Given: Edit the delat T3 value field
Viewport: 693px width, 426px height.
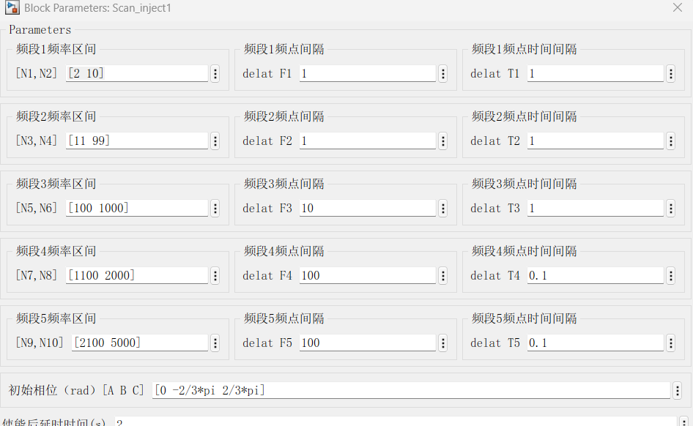Looking at the screenshot, I should [596, 208].
